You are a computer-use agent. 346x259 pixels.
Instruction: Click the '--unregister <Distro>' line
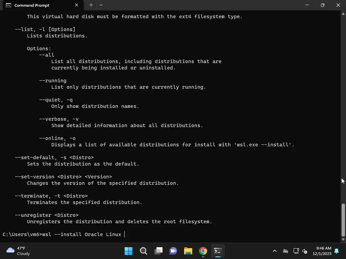[x=47, y=215]
